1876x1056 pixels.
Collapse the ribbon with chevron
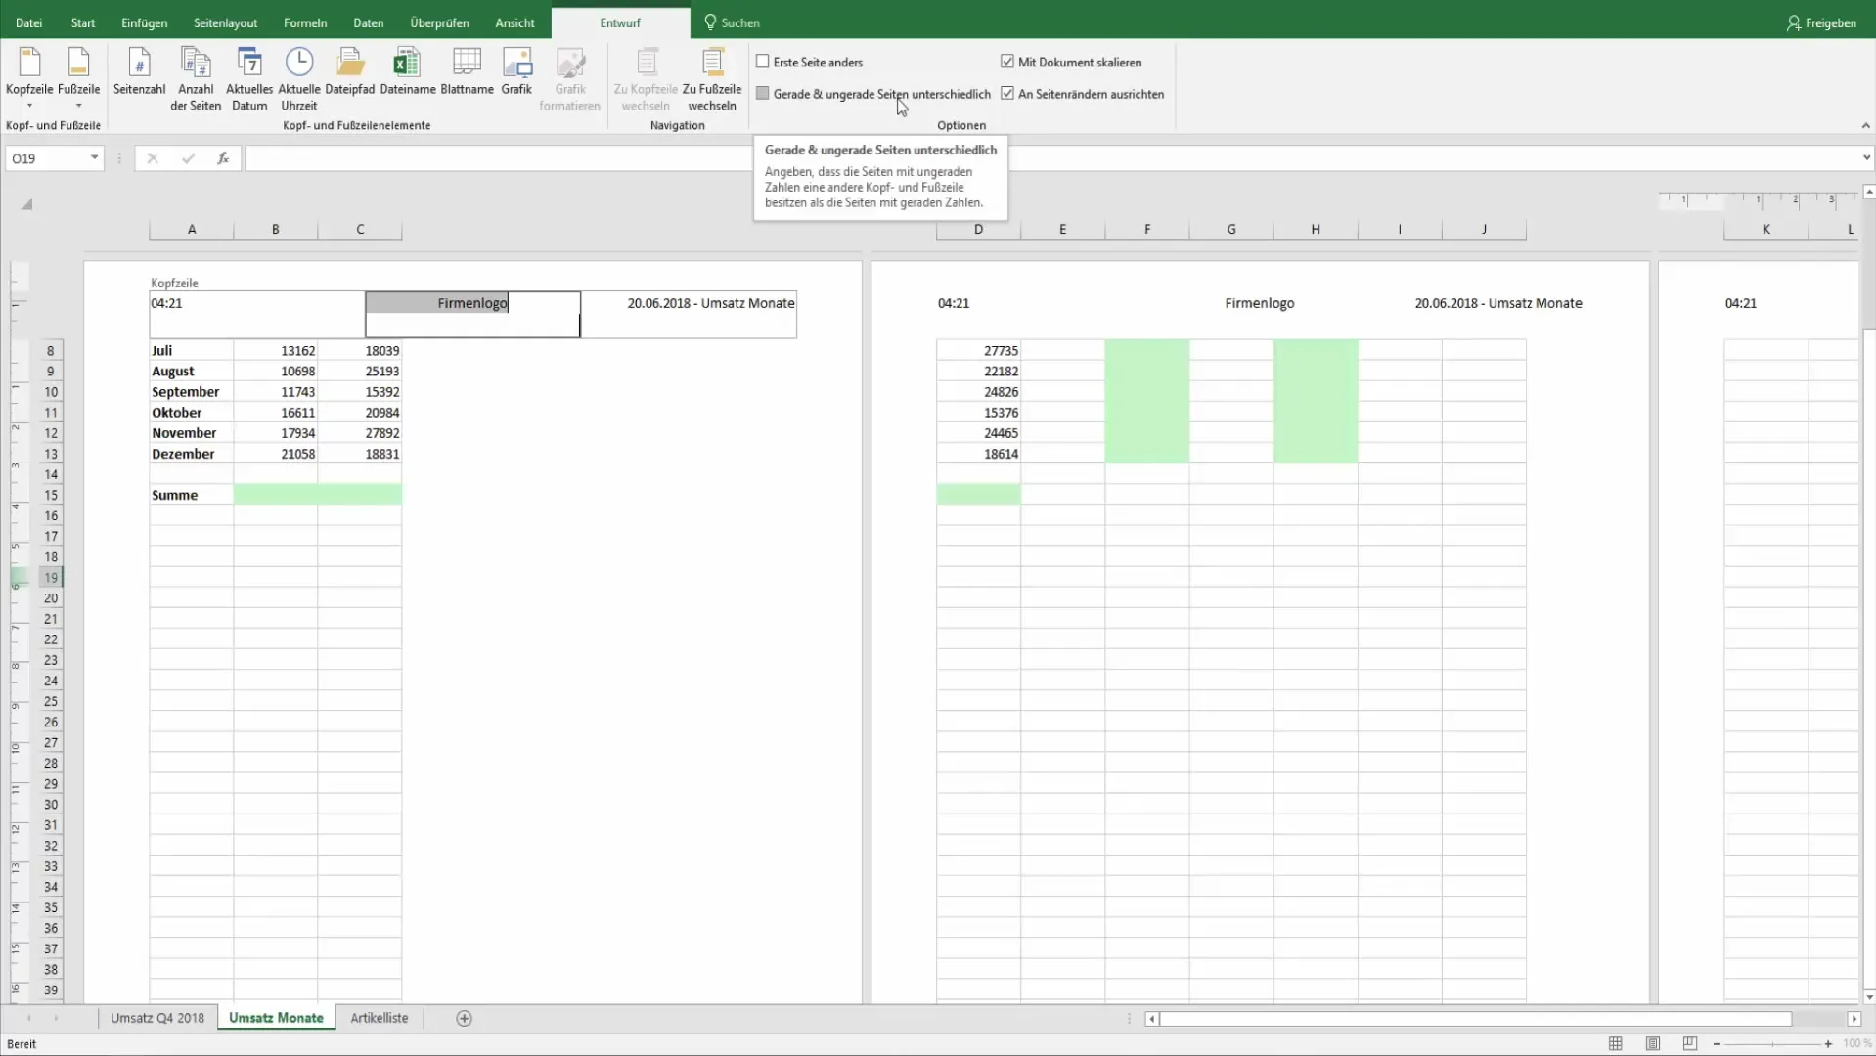pos(1865,125)
